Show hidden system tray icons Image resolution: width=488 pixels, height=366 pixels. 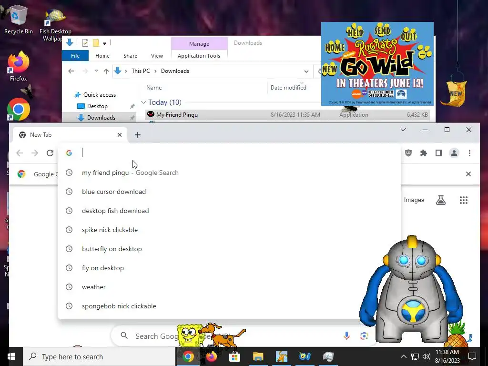pos(403,356)
